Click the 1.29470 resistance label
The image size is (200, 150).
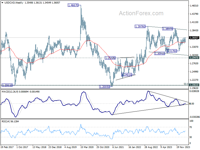click(110, 58)
